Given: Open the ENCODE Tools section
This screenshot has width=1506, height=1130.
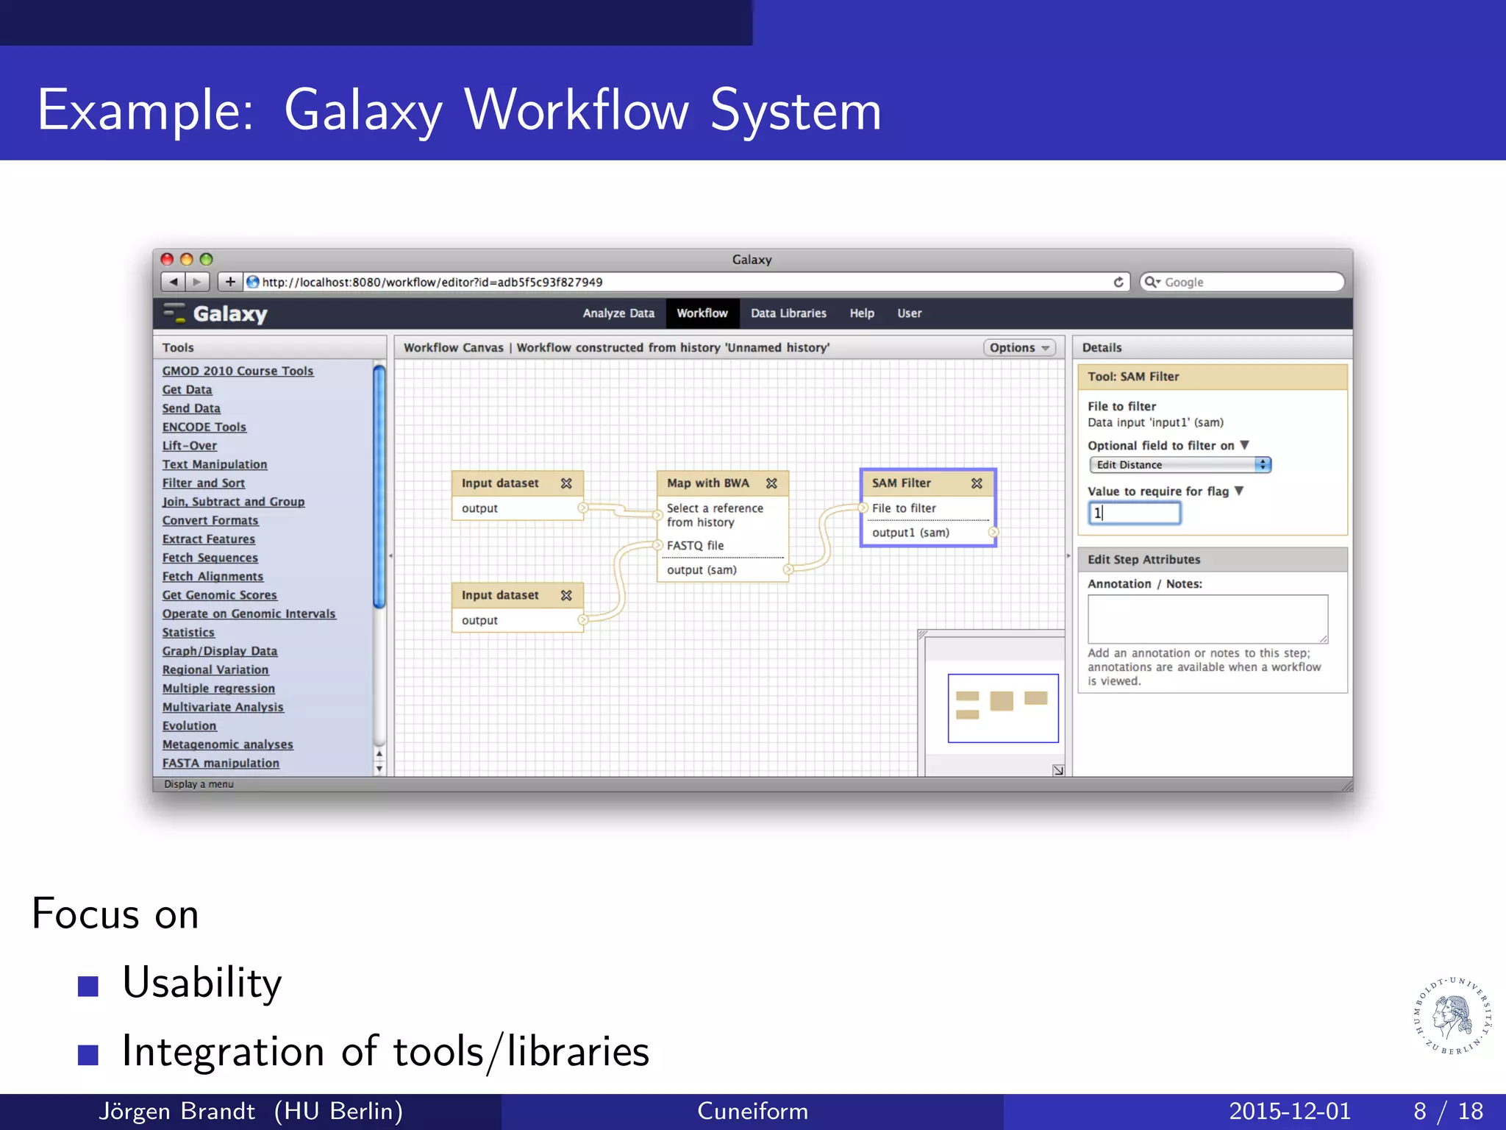Looking at the screenshot, I should pyautogui.click(x=204, y=427).
